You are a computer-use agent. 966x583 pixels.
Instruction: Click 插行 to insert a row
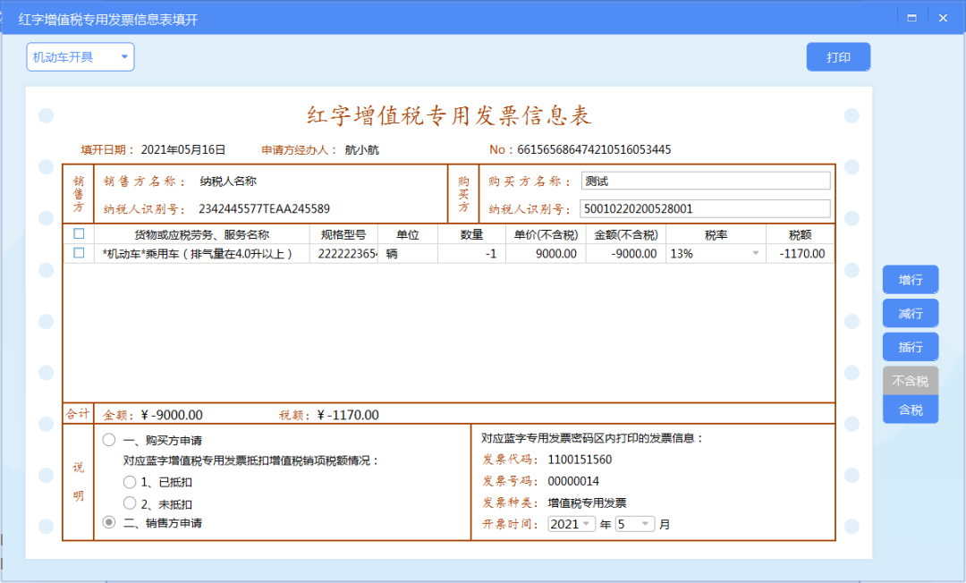point(910,346)
